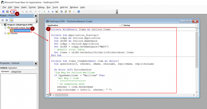Click View Code icon in Project panel
The height and width of the screenshot is (109, 207).
coord(2,20)
